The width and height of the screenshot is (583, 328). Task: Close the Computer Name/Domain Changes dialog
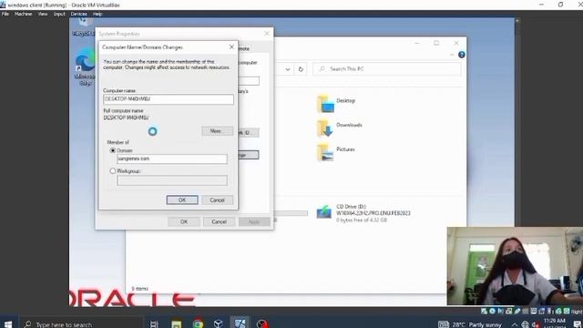pos(231,47)
